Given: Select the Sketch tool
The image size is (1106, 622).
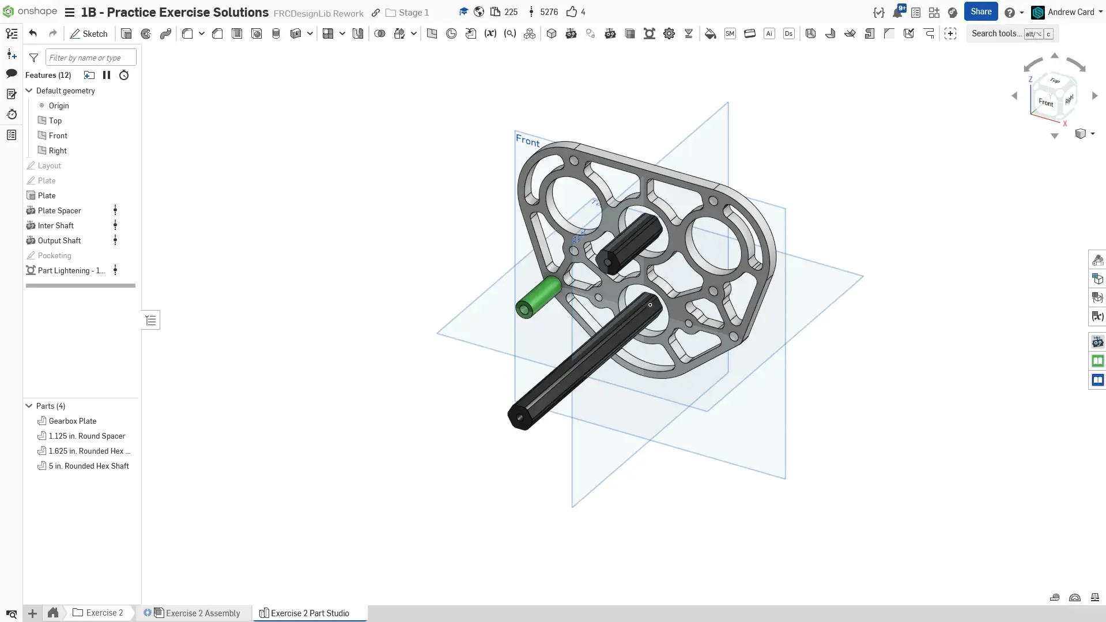Looking at the screenshot, I should pyautogui.click(x=89, y=34).
